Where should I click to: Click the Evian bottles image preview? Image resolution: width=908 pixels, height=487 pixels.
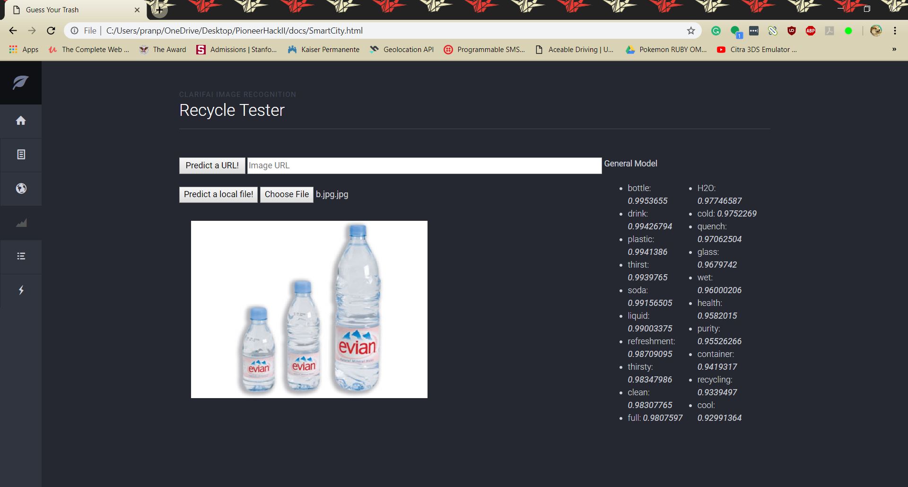point(309,309)
